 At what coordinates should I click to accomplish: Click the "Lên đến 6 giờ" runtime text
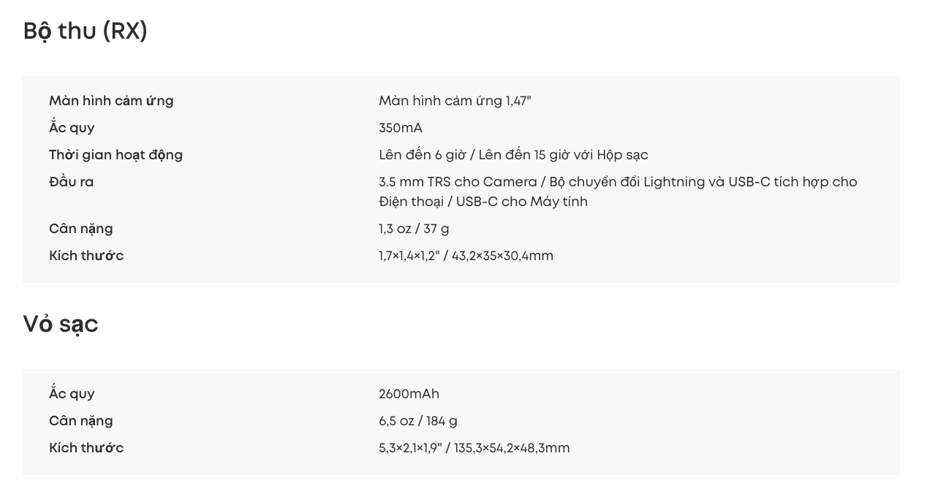coord(421,155)
